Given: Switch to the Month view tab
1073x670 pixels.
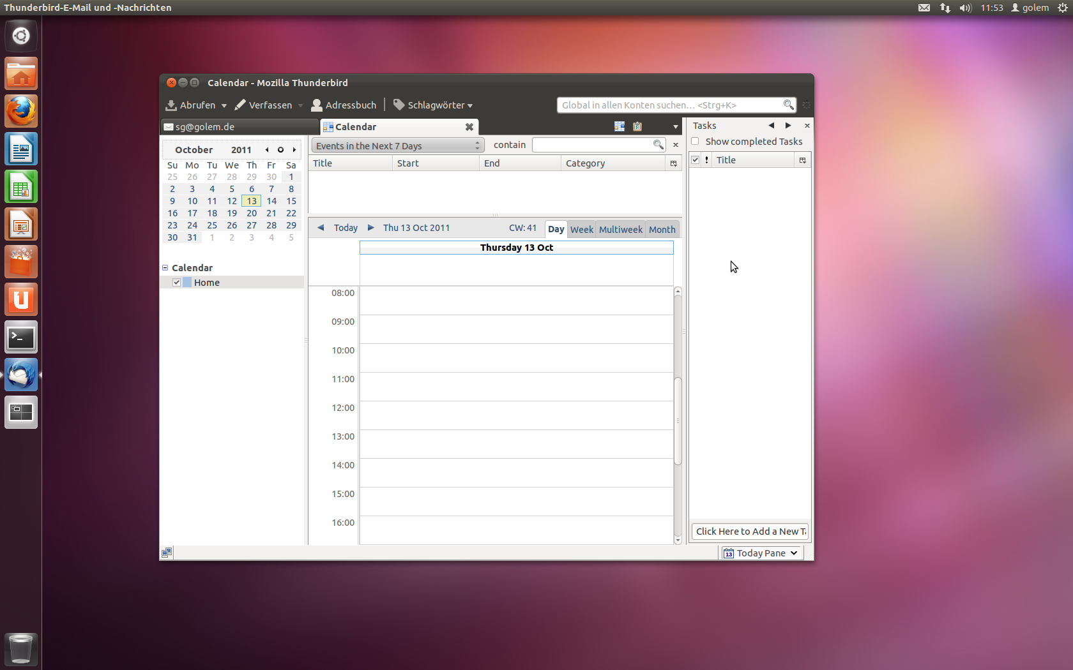Looking at the screenshot, I should [x=662, y=229].
